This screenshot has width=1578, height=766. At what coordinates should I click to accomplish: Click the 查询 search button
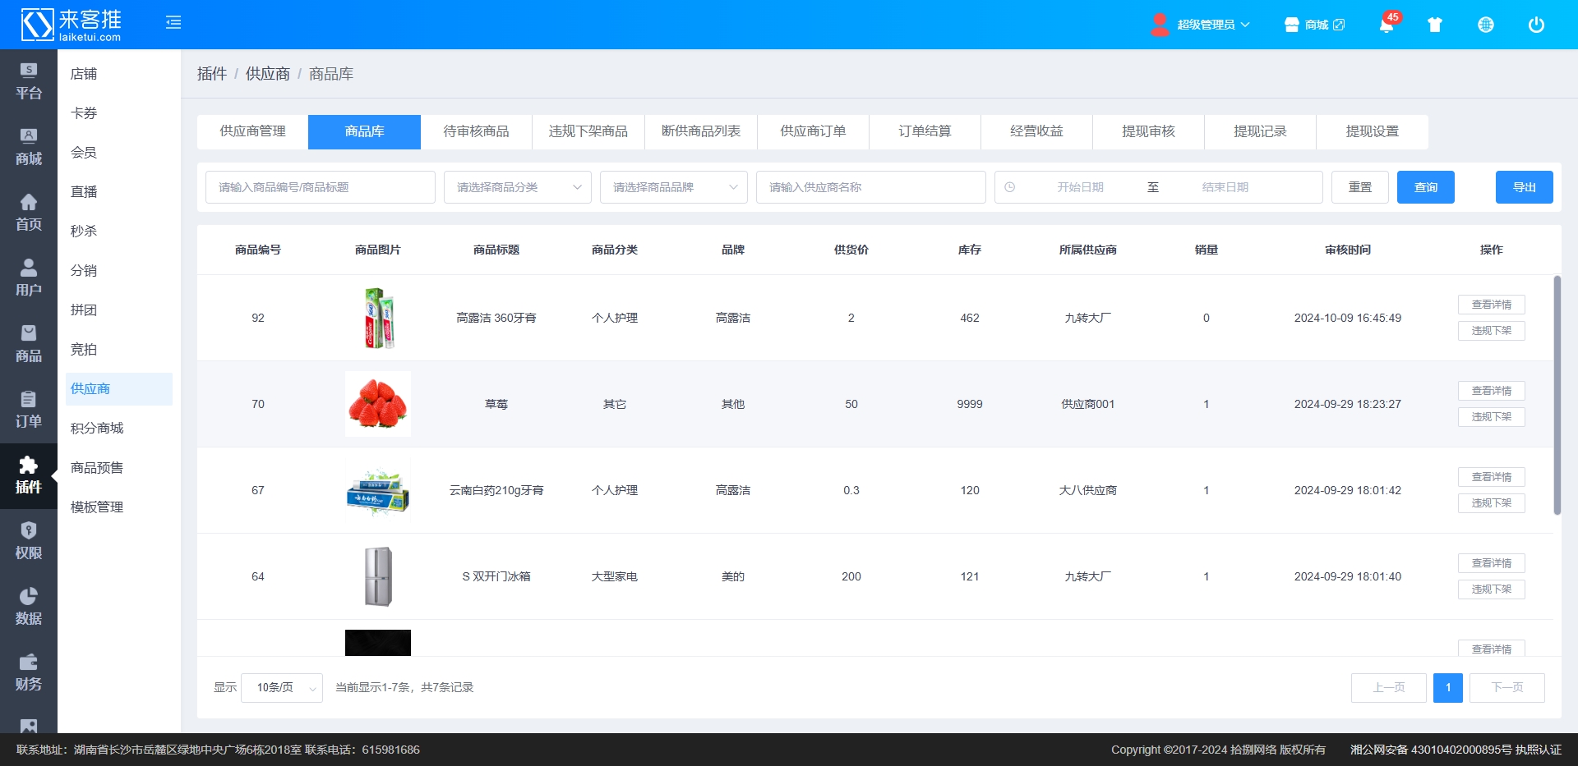[1425, 187]
